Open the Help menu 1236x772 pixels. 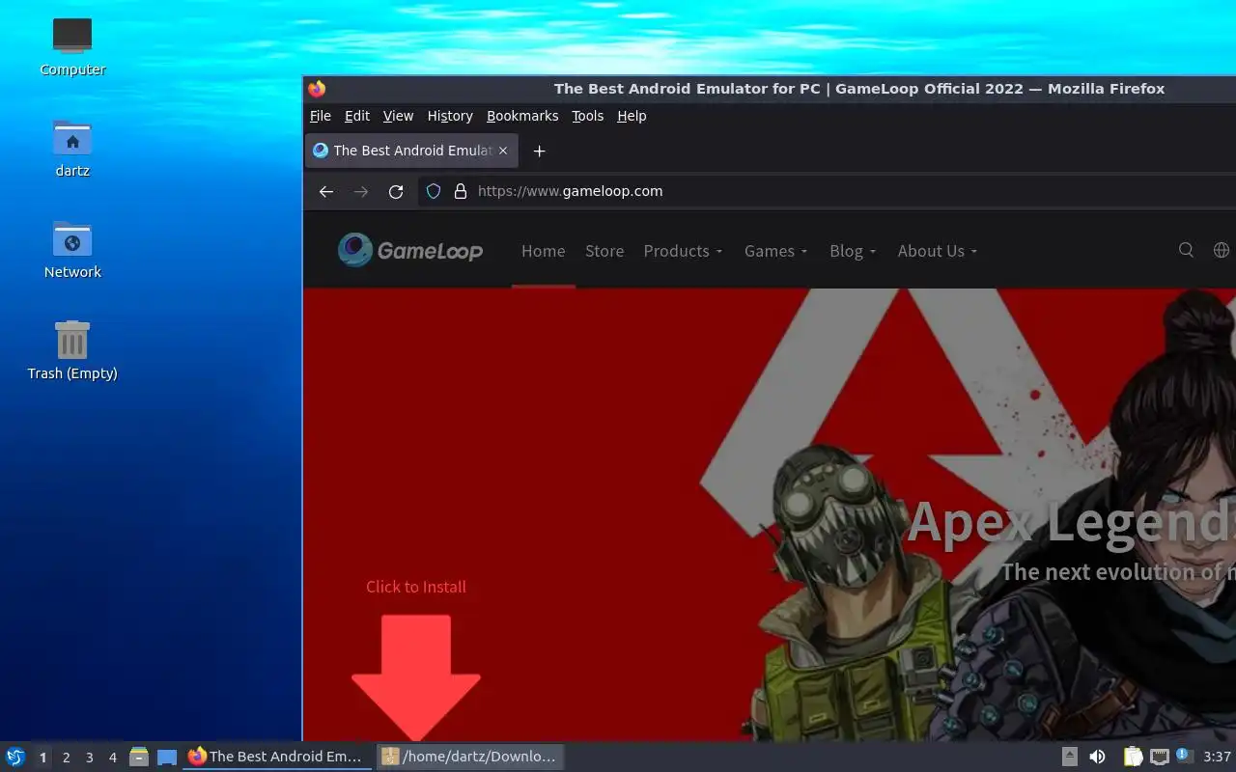(632, 116)
